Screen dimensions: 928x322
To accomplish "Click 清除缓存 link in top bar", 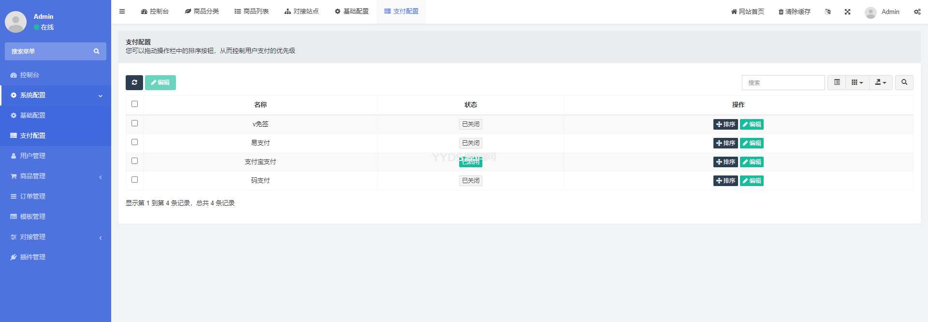I will [x=794, y=12].
